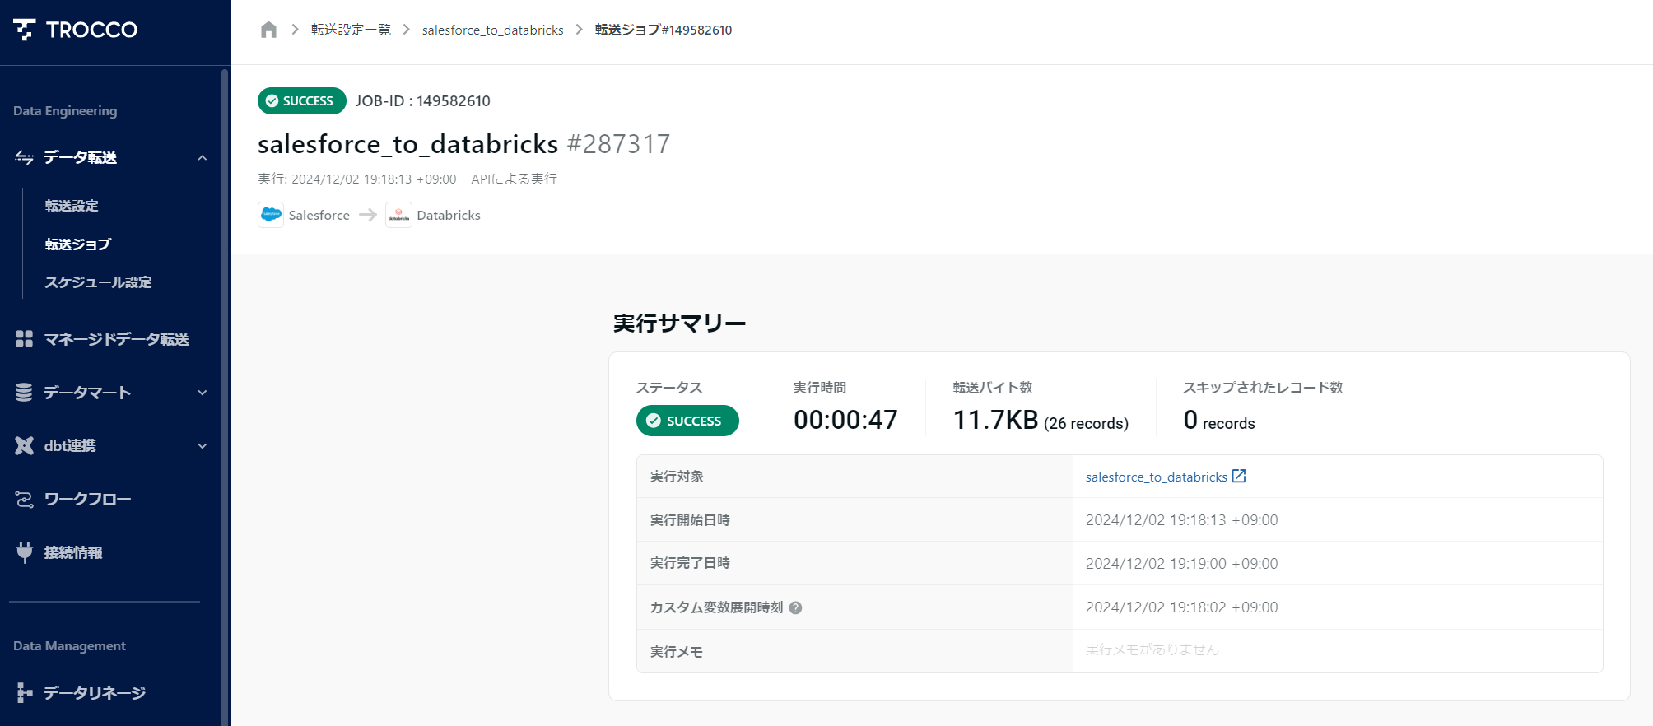The width and height of the screenshot is (1653, 726).
Task: Click the Data Engineering section heading
Action: [x=65, y=111]
